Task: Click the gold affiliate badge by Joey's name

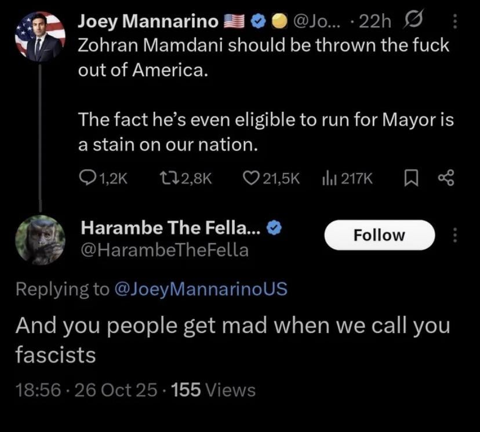Action: point(279,22)
